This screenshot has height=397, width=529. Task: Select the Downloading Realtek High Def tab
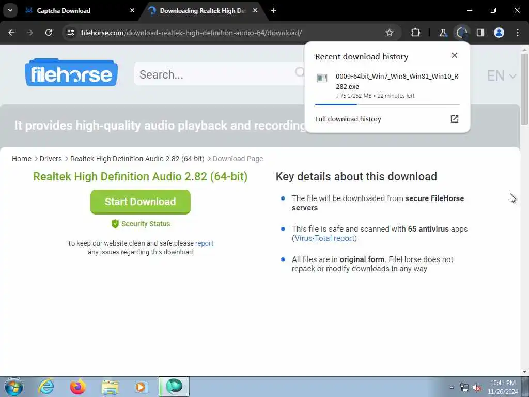[203, 11]
